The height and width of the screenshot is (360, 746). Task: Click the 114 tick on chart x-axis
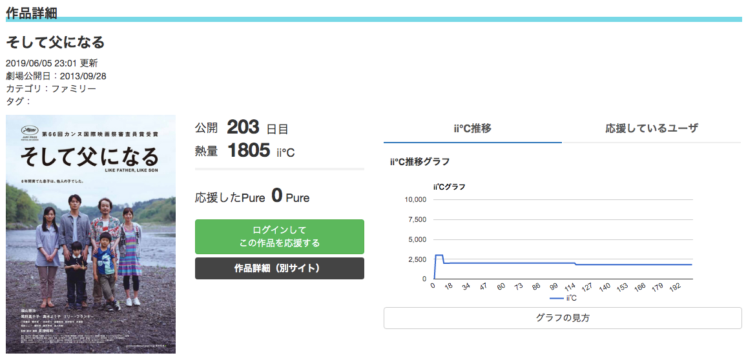pos(570,286)
